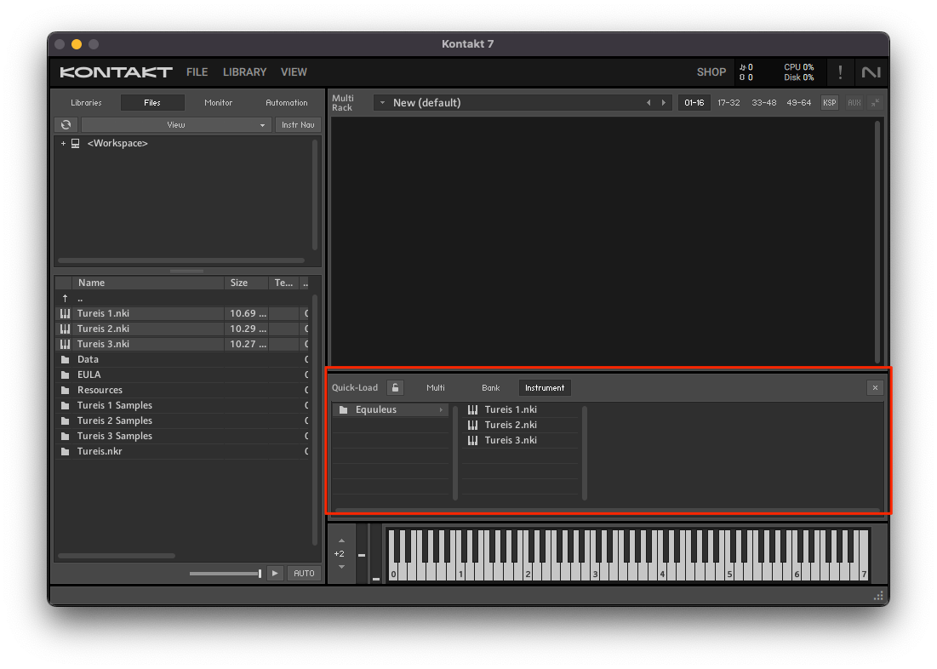Select previous multi with left arrow
The height and width of the screenshot is (669, 937).
tap(648, 103)
